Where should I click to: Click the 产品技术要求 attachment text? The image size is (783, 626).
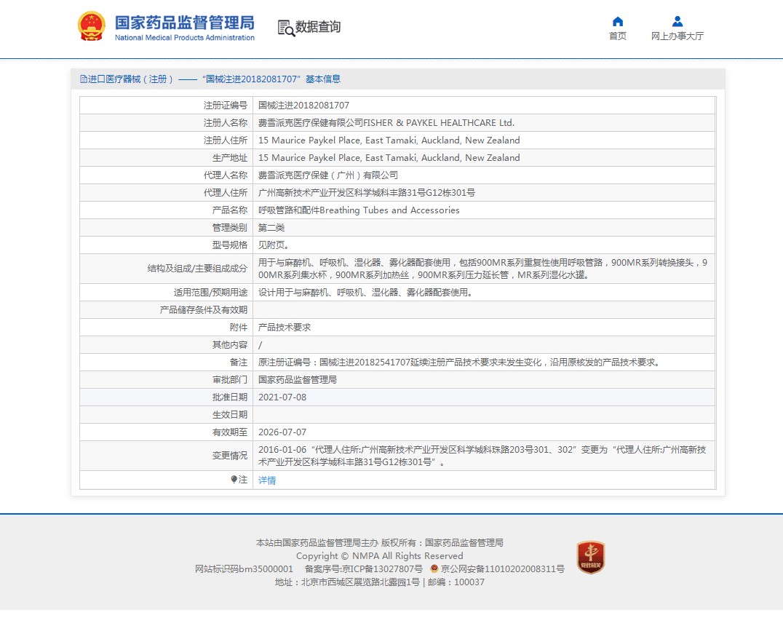pyautogui.click(x=284, y=328)
